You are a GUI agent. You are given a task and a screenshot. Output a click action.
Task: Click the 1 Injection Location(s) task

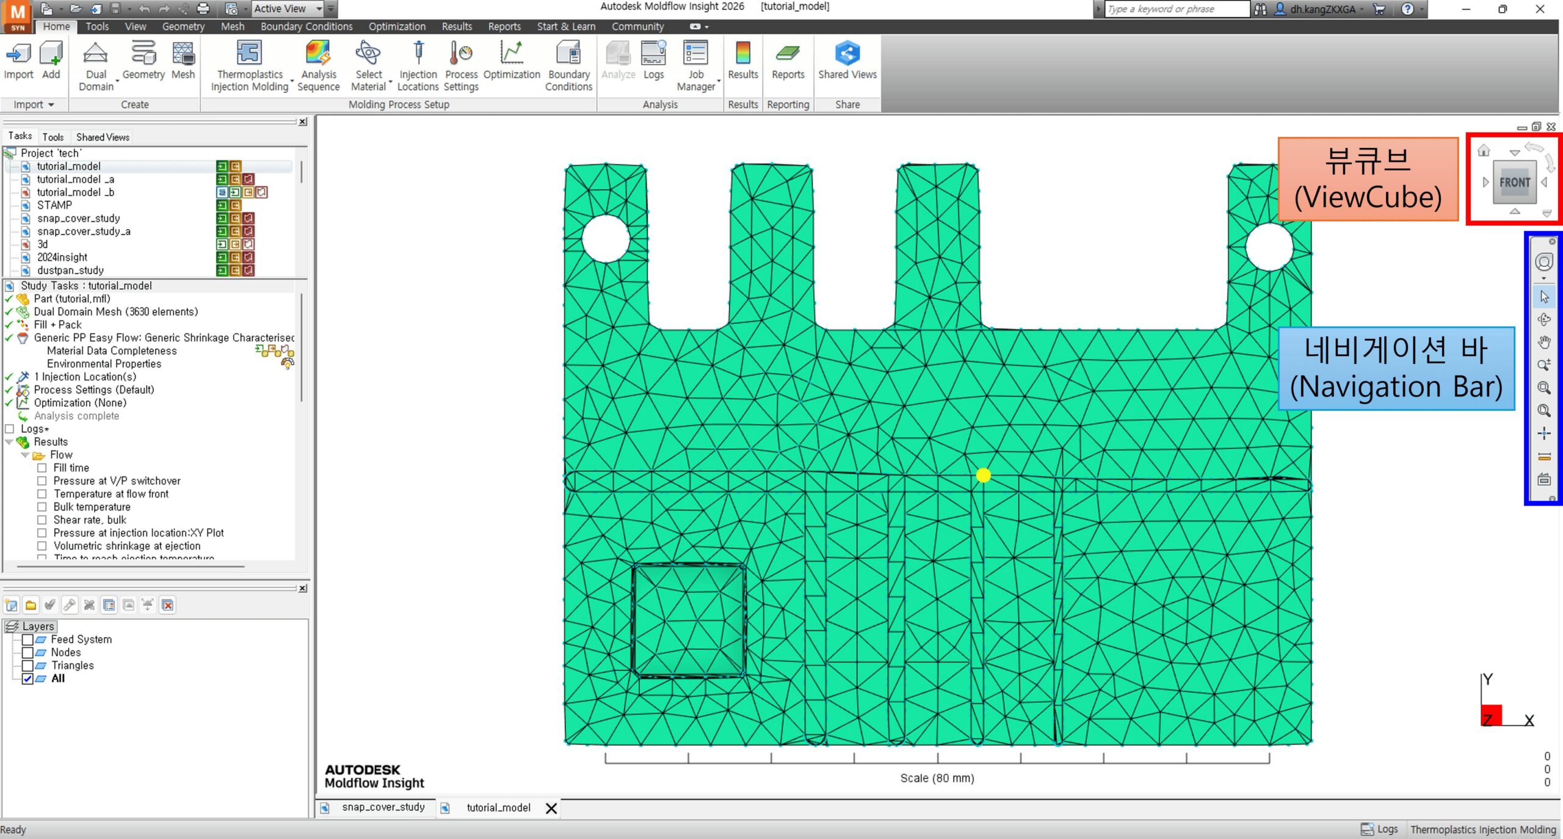[85, 377]
